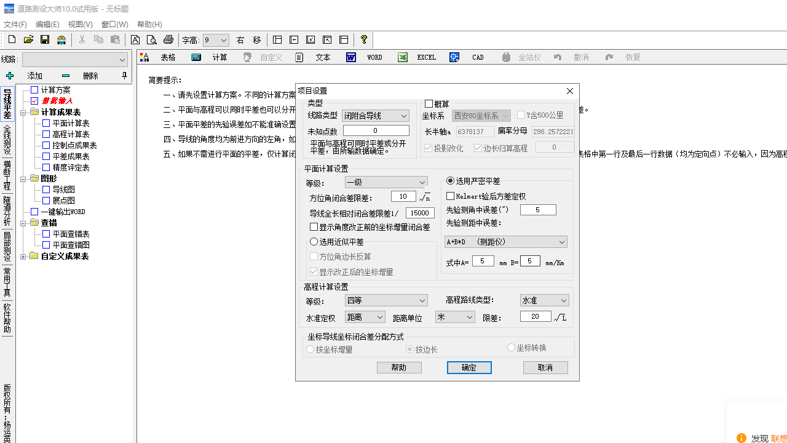
Task: Open 高程 等级 四等 dropdown
Action: tap(386, 300)
